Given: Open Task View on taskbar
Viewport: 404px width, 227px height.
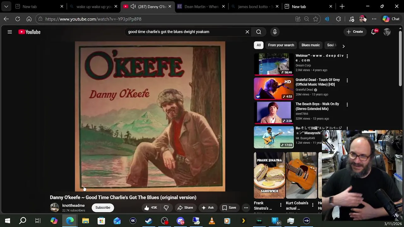Looking at the screenshot, I should coord(38,221).
